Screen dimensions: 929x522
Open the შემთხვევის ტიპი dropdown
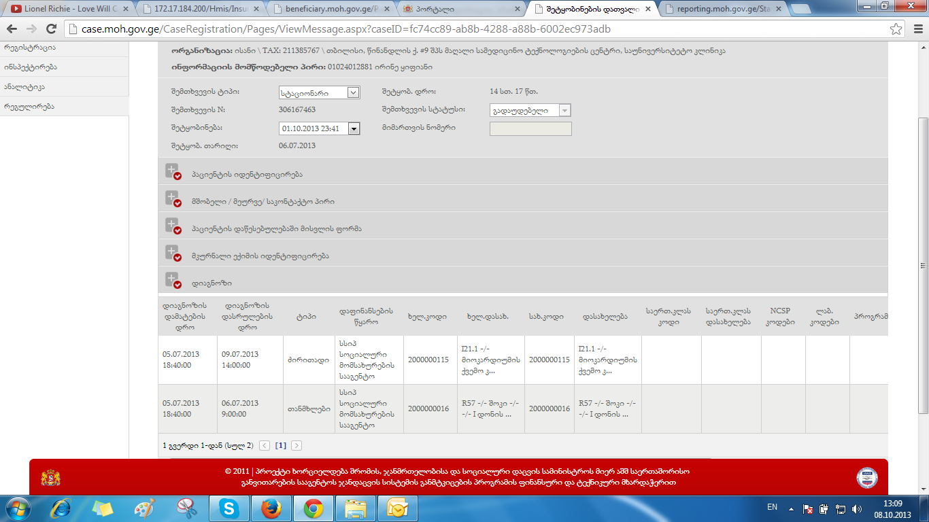tap(352, 93)
